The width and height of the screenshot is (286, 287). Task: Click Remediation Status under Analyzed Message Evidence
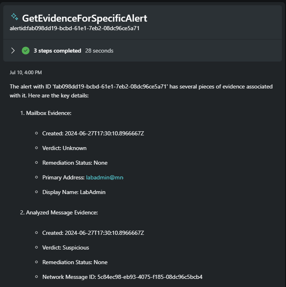(75, 262)
